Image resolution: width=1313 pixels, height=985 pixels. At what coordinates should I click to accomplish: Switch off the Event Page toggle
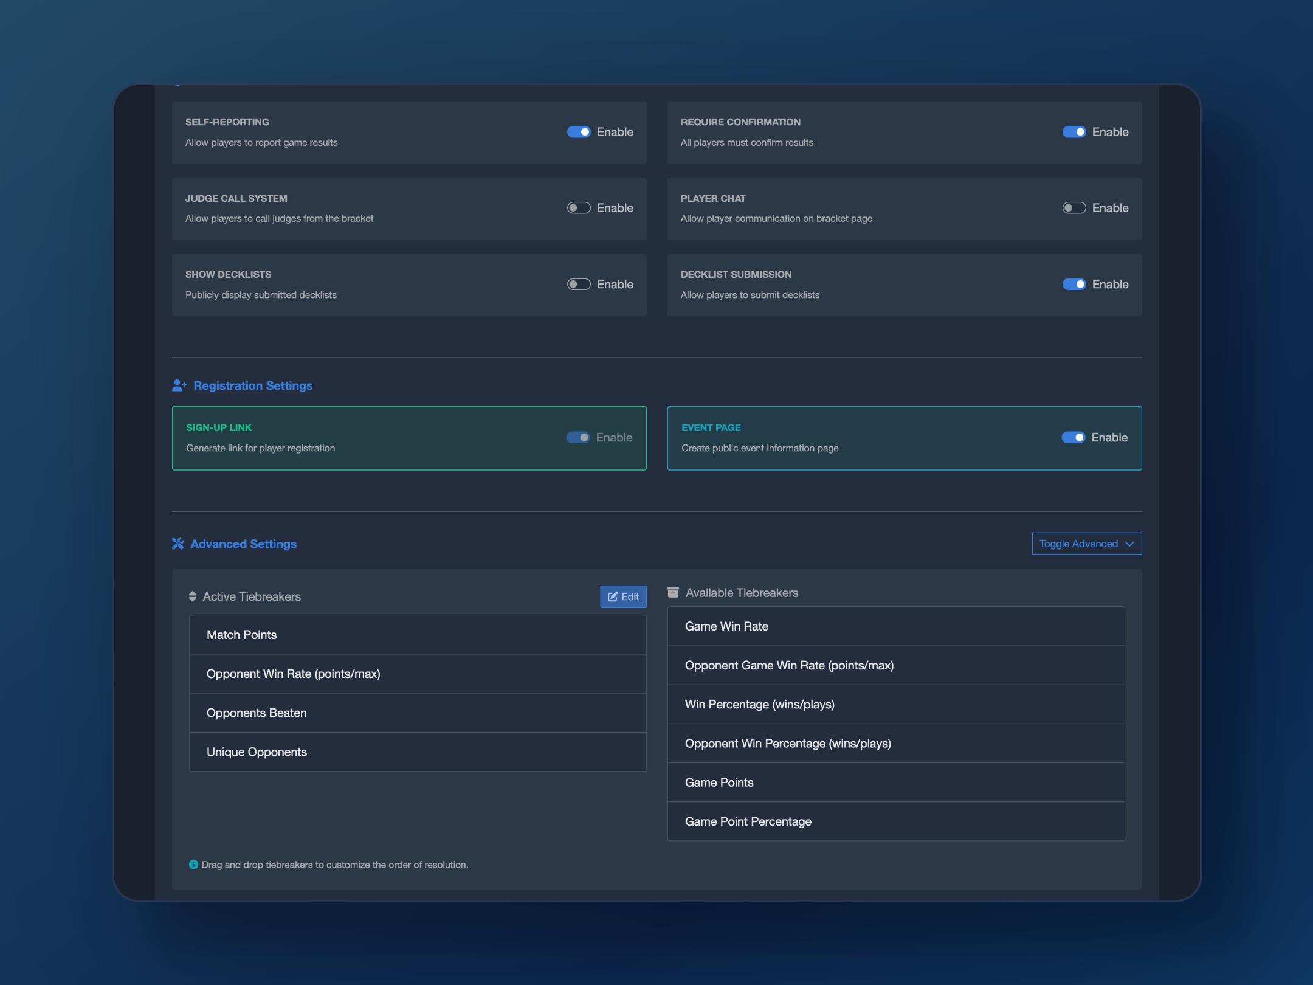coord(1073,437)
